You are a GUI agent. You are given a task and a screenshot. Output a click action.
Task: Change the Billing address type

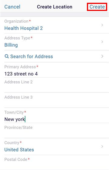pos(11,45)
